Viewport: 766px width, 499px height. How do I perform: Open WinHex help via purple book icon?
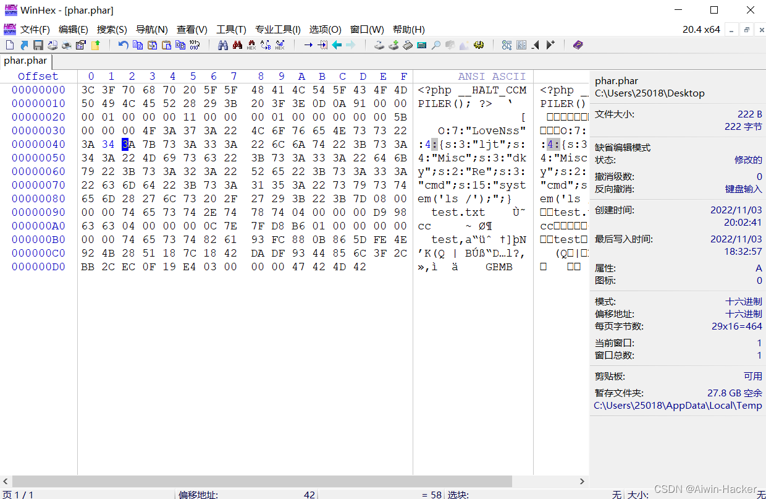coord(577,45)
